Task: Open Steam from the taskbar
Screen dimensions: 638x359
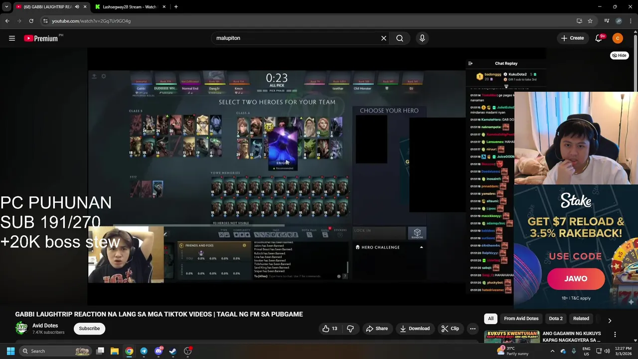Action: [x=173, y=351]
